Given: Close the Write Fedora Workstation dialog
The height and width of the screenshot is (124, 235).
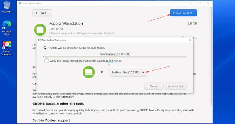Looking at the screenshot, I should 190,40.
